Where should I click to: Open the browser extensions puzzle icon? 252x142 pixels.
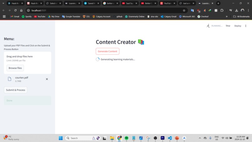pyautogui.click(x=222, y=10)
